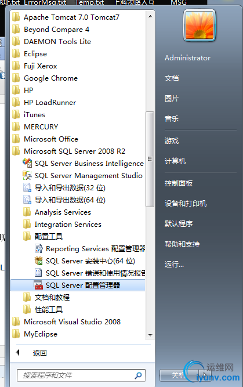
Task: Click the Fuji Xerox folder icon
Action: (16, 66)
